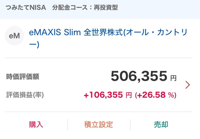Open 積立設定 settings
Screen dimensions: 200x139
[x=99, y=124]
